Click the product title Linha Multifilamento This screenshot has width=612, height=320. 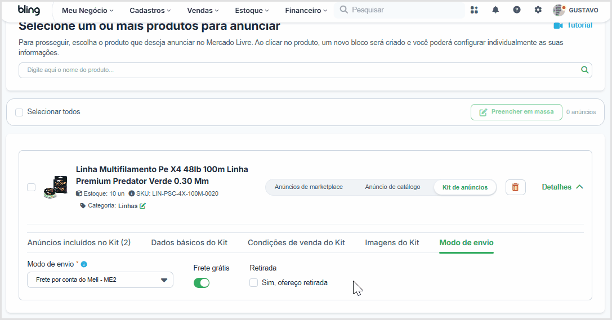162,175
